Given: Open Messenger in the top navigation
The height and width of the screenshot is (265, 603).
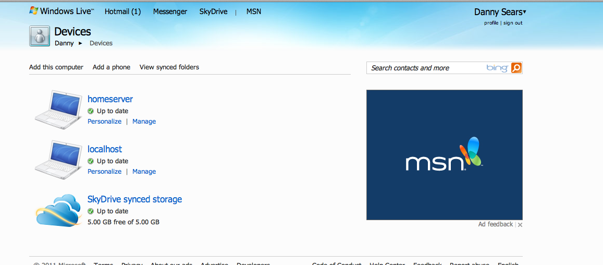Looking at the screenshot, I should [170, 11].
